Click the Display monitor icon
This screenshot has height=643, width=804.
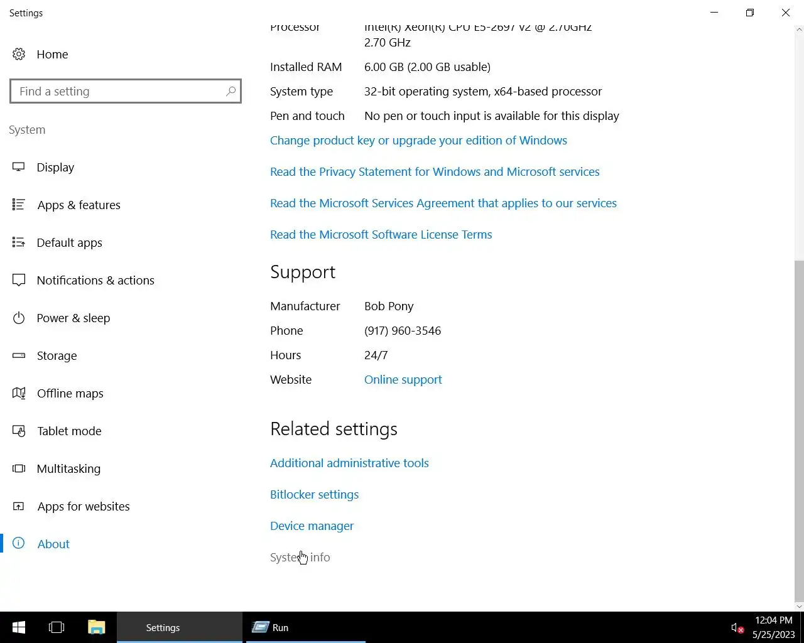pos(19,167)
